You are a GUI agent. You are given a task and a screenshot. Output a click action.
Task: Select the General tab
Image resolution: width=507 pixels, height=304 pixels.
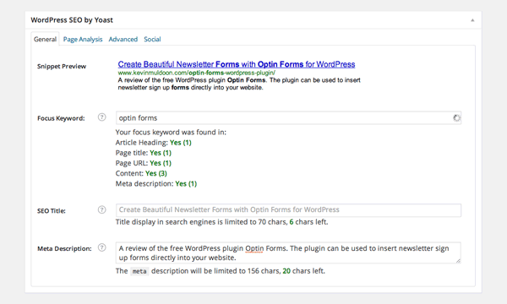coord(45,39)
